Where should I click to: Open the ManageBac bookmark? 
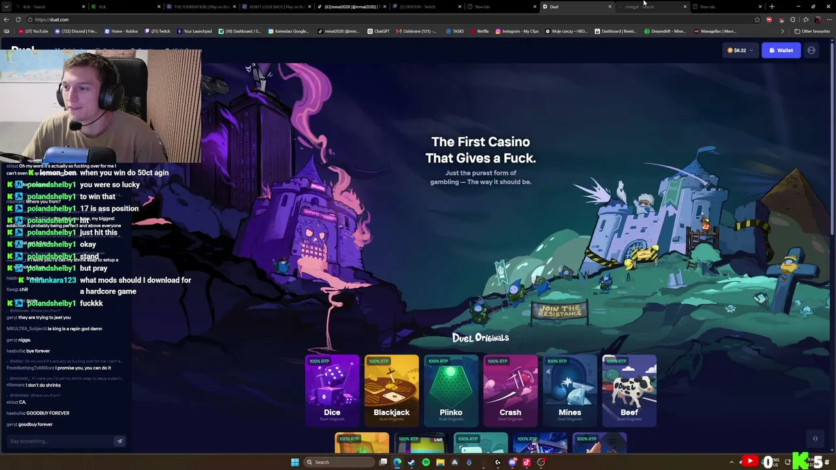tap(715, 31)
